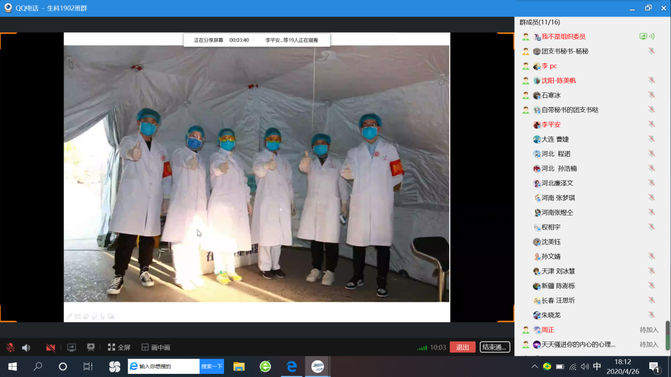Turn on the disabled camera
This screenshot has height=377, width=671.
click(51, 347)
